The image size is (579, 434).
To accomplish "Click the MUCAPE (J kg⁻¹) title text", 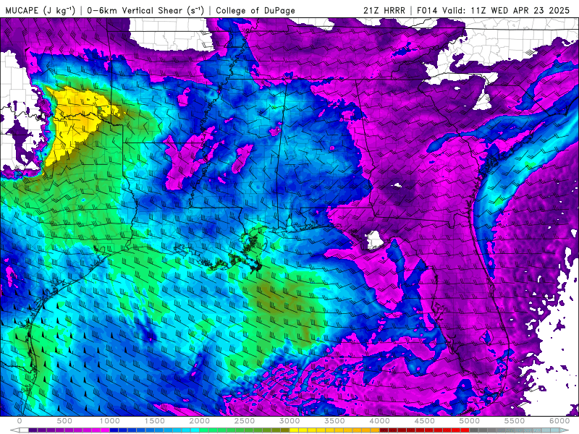I will pyautogui.click(x=41, y=10).
